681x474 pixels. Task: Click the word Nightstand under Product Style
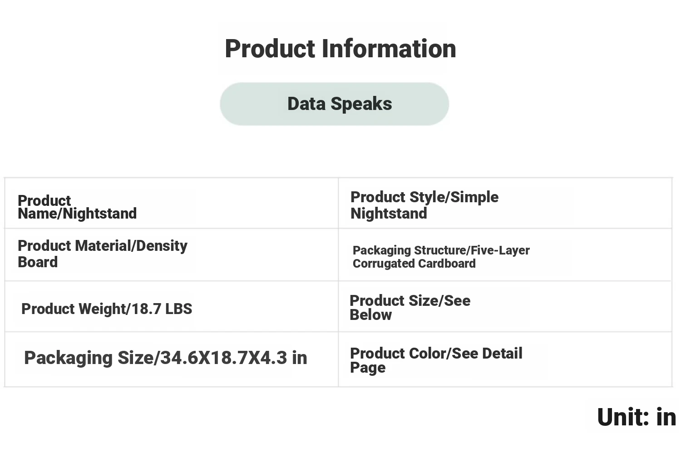pos(389,213)
